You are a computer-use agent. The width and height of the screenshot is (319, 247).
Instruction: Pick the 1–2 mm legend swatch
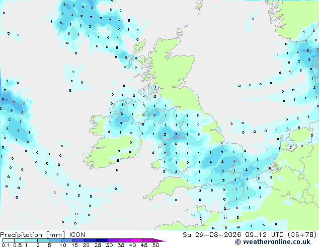[x=32, y=240]
